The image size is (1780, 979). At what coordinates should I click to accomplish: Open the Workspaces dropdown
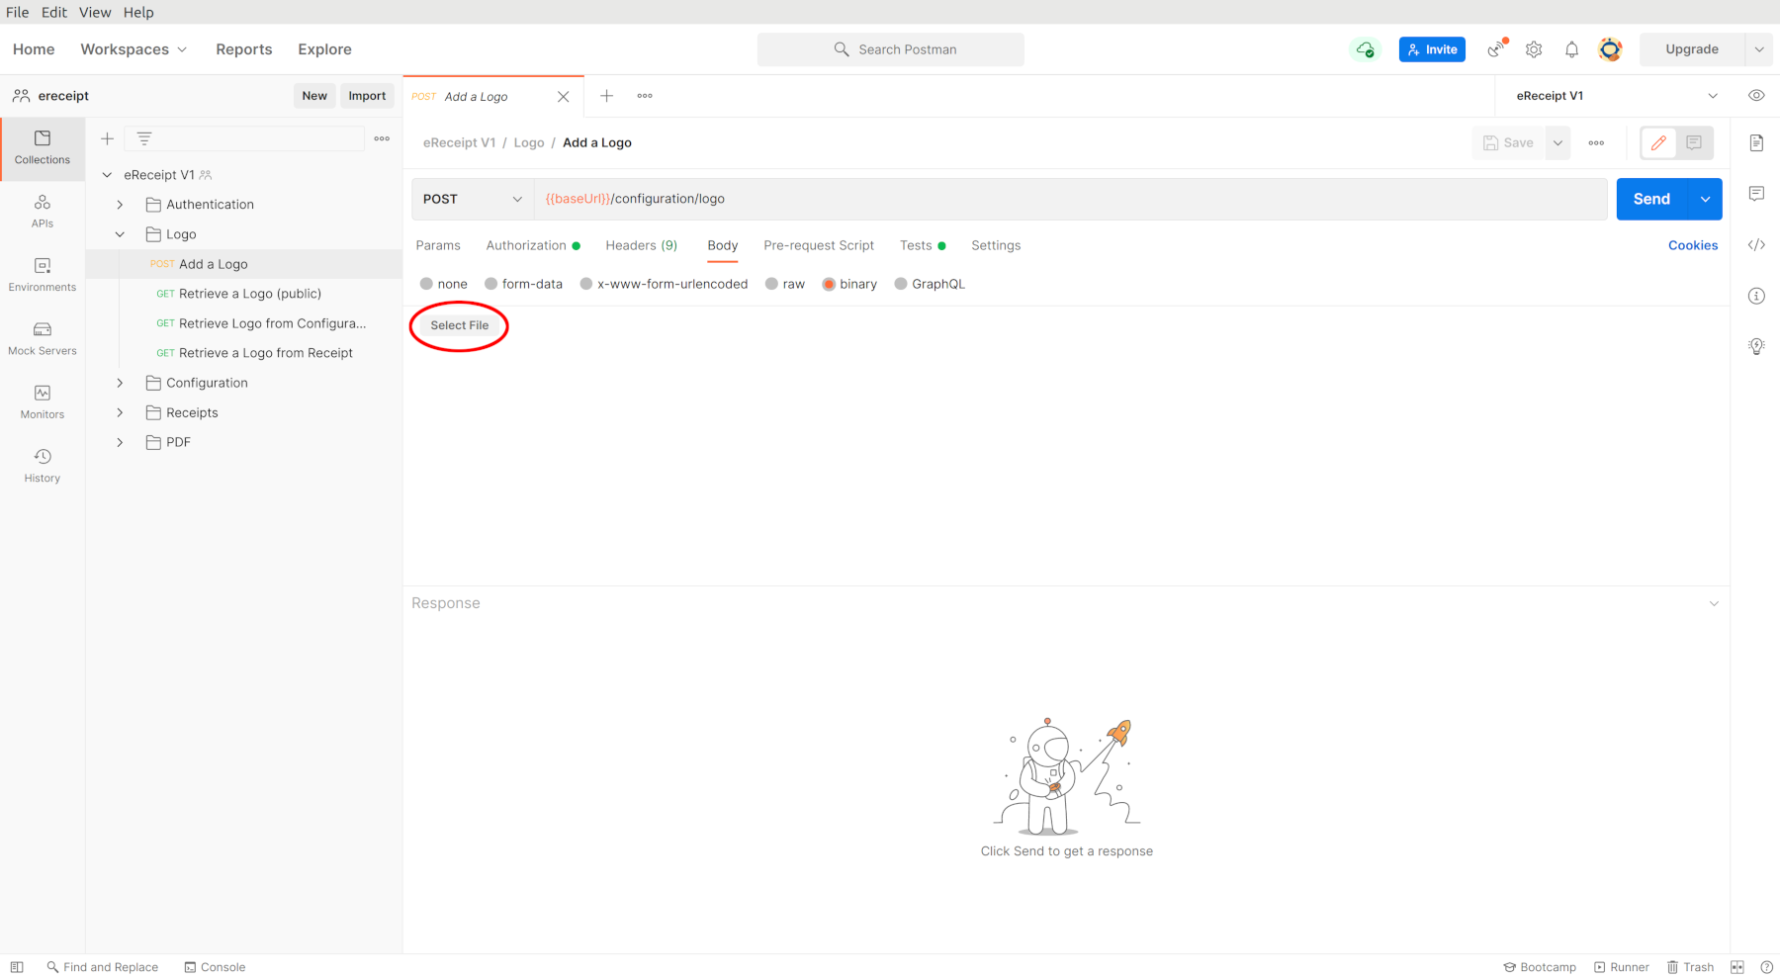pyautogui.click(x=133, y=49)
